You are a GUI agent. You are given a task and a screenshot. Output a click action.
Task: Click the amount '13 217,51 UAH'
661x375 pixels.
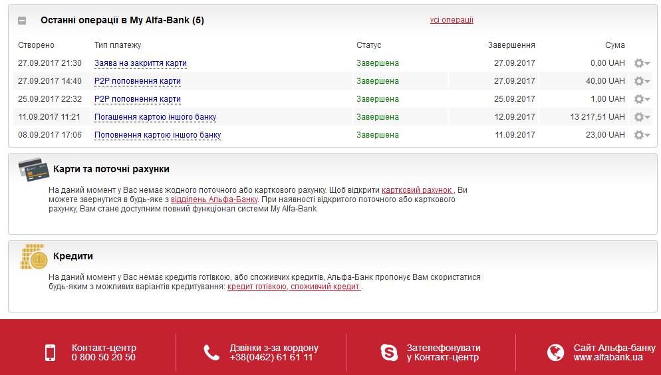(597, 117)
